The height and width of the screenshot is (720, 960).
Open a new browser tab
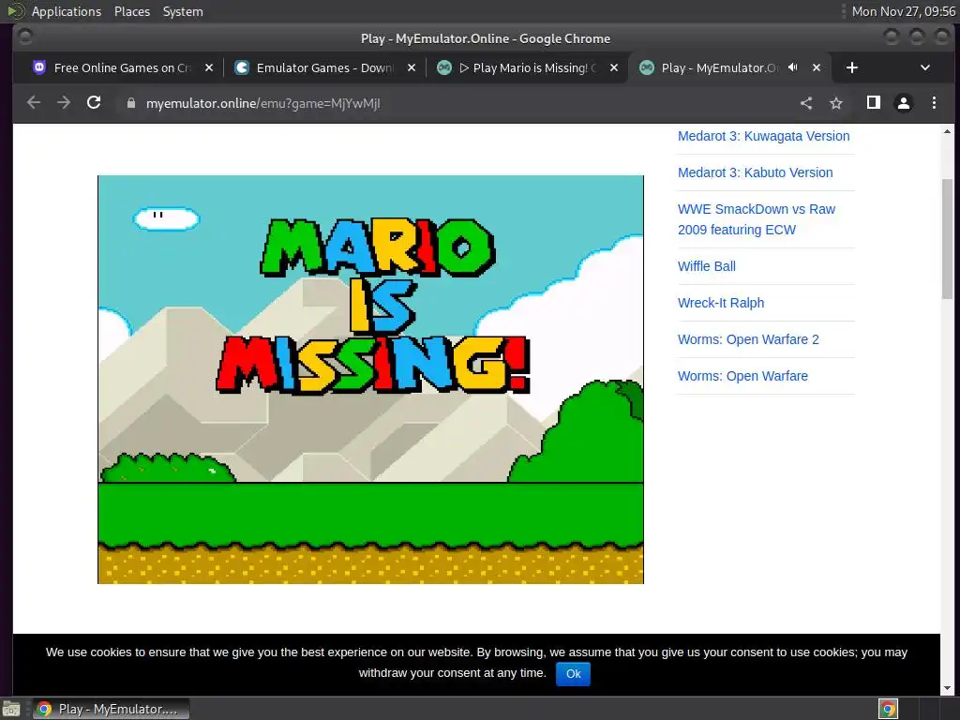(851, 67)
